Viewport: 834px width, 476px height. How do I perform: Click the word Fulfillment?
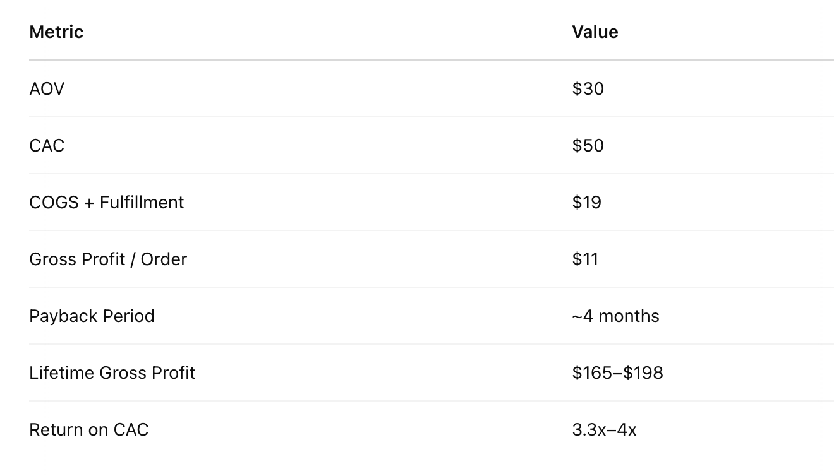[x=142, y=203]
